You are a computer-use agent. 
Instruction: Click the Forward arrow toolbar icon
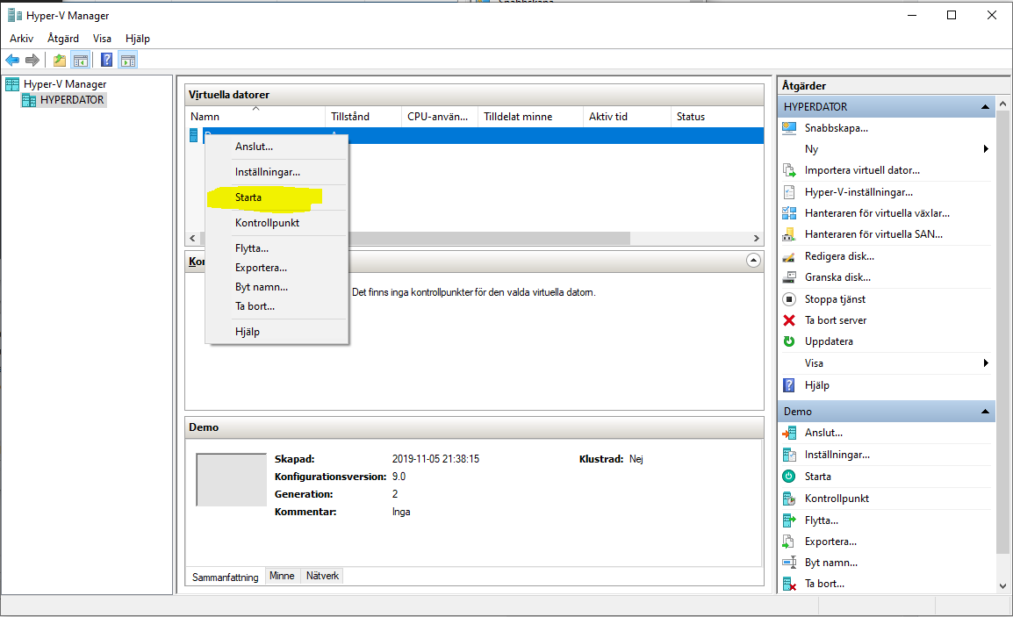[32, 60]
